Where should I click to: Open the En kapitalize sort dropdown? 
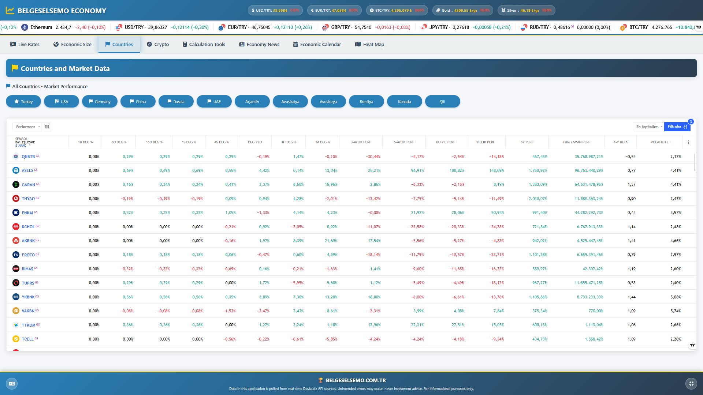[x=648, y=127]
